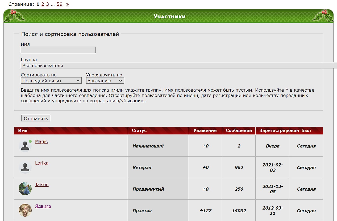
Task: Open Jaison's user profile link
Action: click(42, 185)
